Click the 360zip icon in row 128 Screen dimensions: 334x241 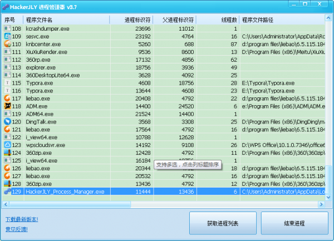pos(7,184)
